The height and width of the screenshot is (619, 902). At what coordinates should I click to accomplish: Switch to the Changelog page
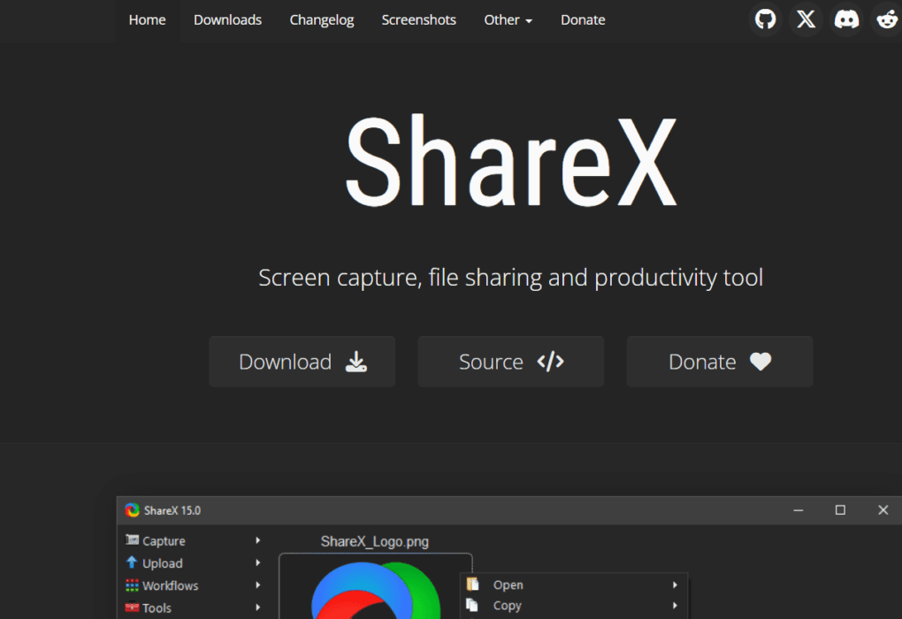[x=321, y=19]
